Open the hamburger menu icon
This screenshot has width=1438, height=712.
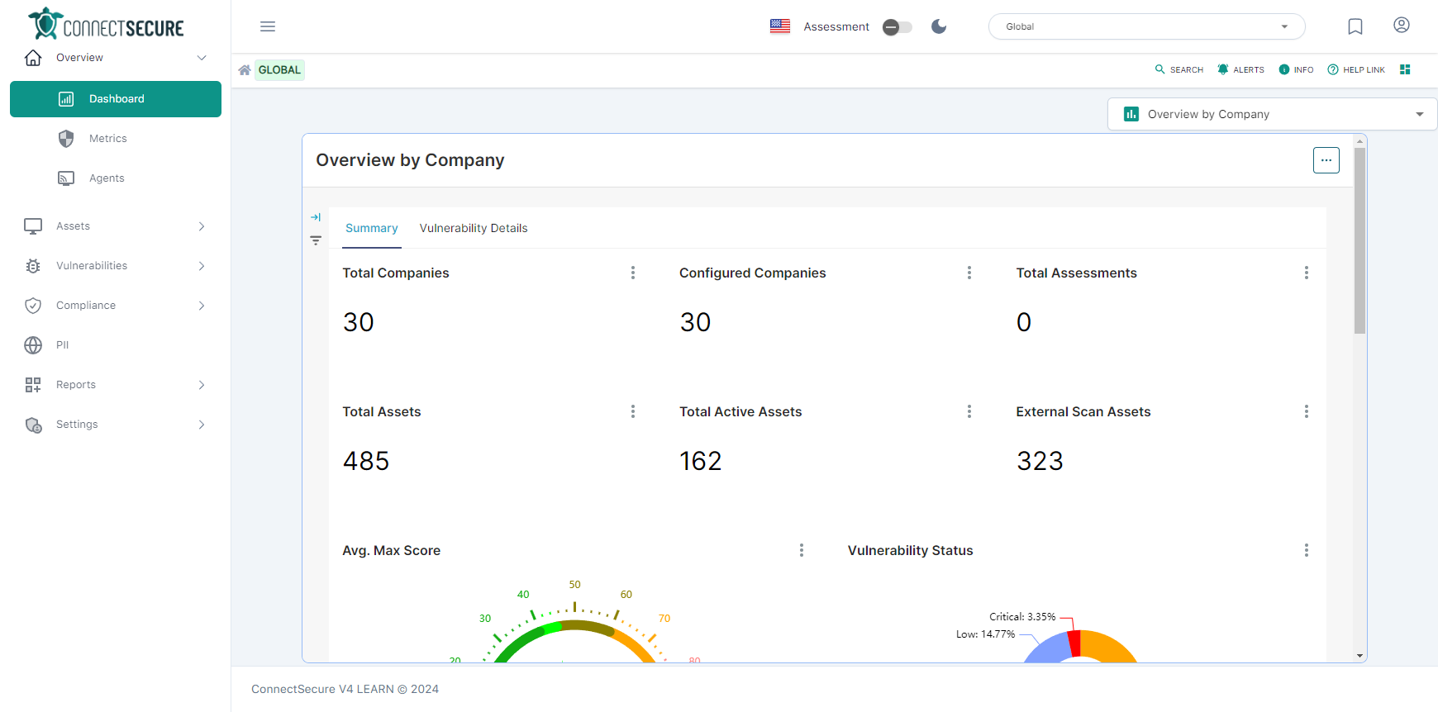(268, 26)
